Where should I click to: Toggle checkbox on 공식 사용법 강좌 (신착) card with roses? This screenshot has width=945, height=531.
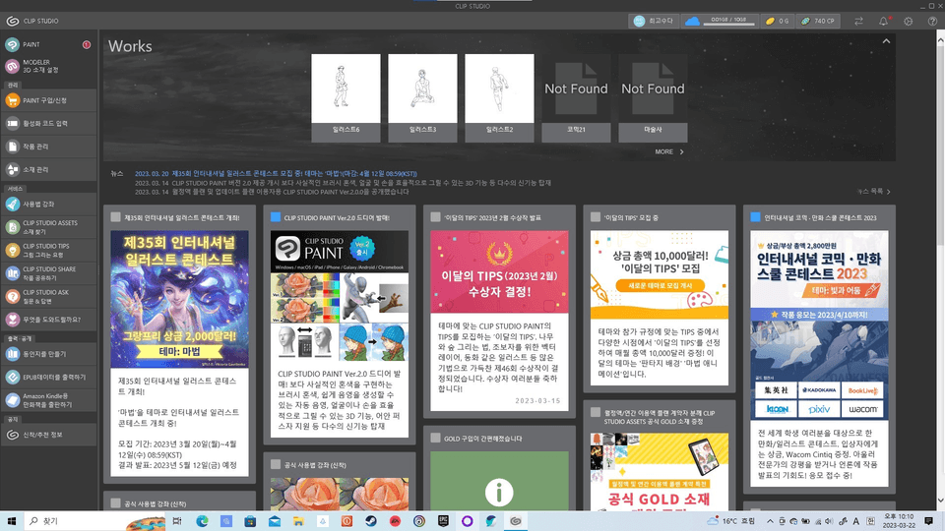276,465
